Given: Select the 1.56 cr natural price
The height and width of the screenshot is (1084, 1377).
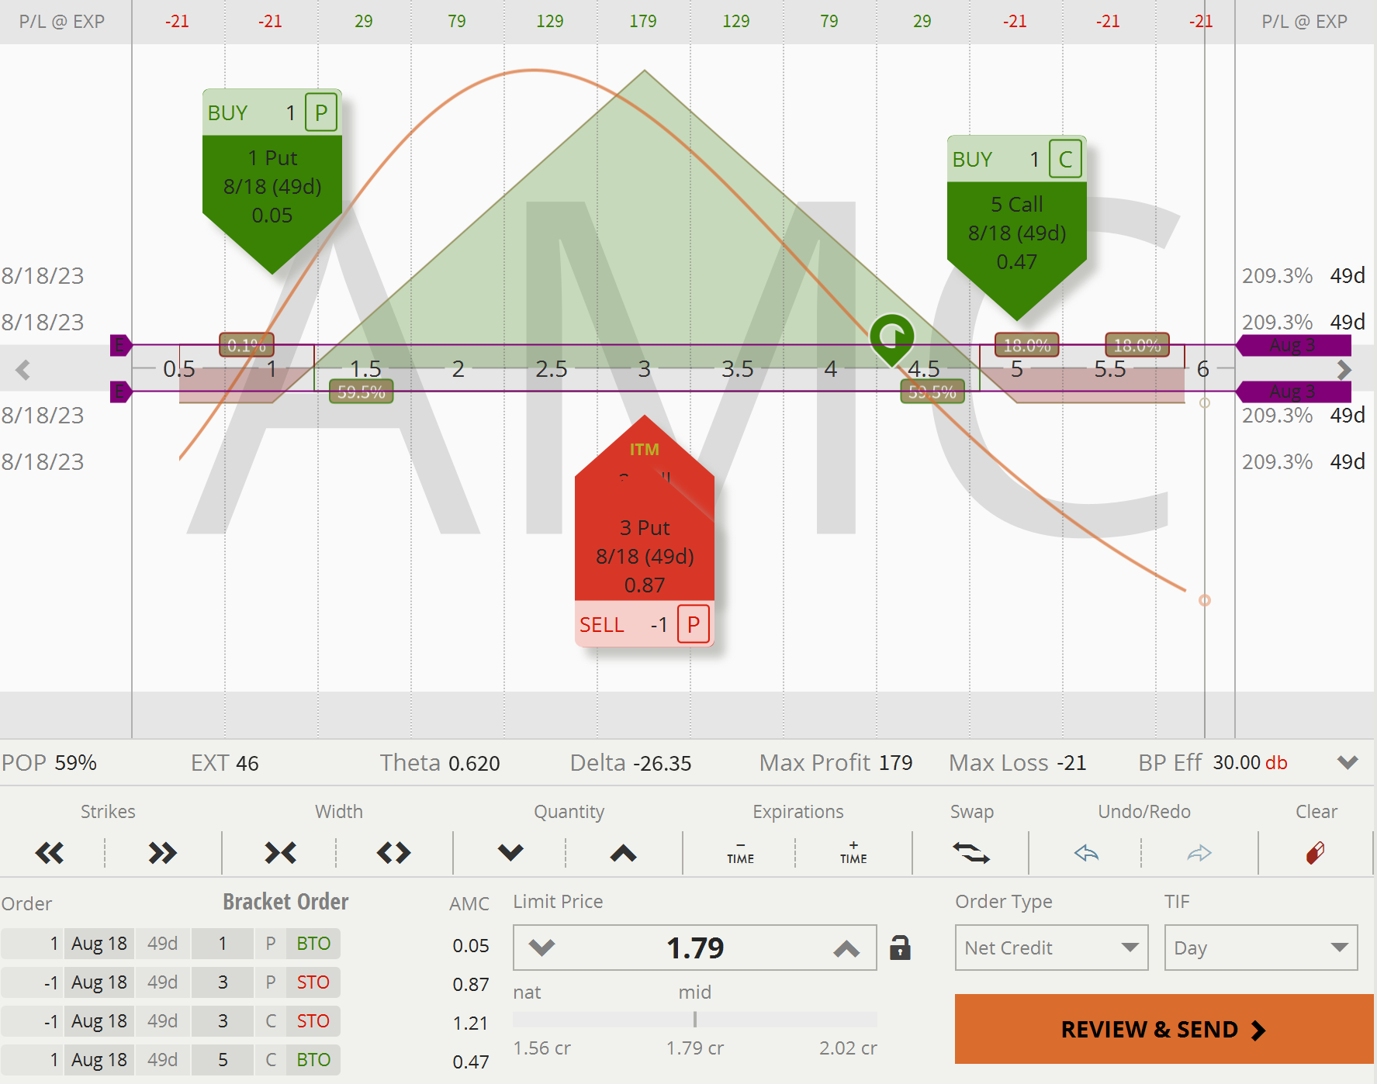Looking at the screenshot, I should (x=541, y=1048).
